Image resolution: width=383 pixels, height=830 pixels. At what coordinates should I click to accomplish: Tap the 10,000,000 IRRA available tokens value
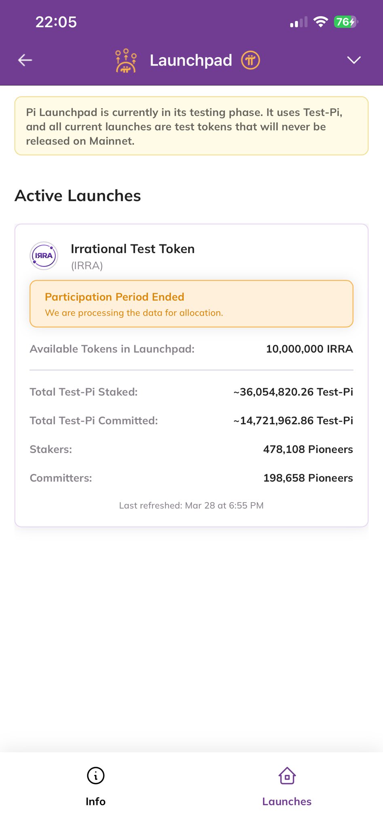pos(309,349)
